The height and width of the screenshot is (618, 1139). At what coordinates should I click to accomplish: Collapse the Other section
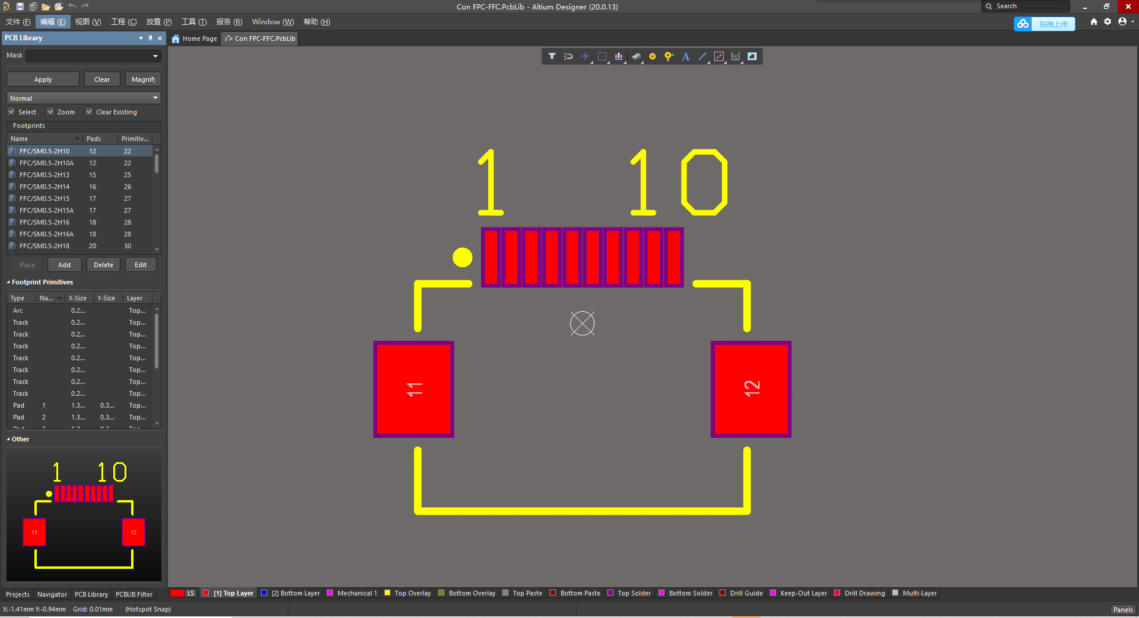pos(8,440)
